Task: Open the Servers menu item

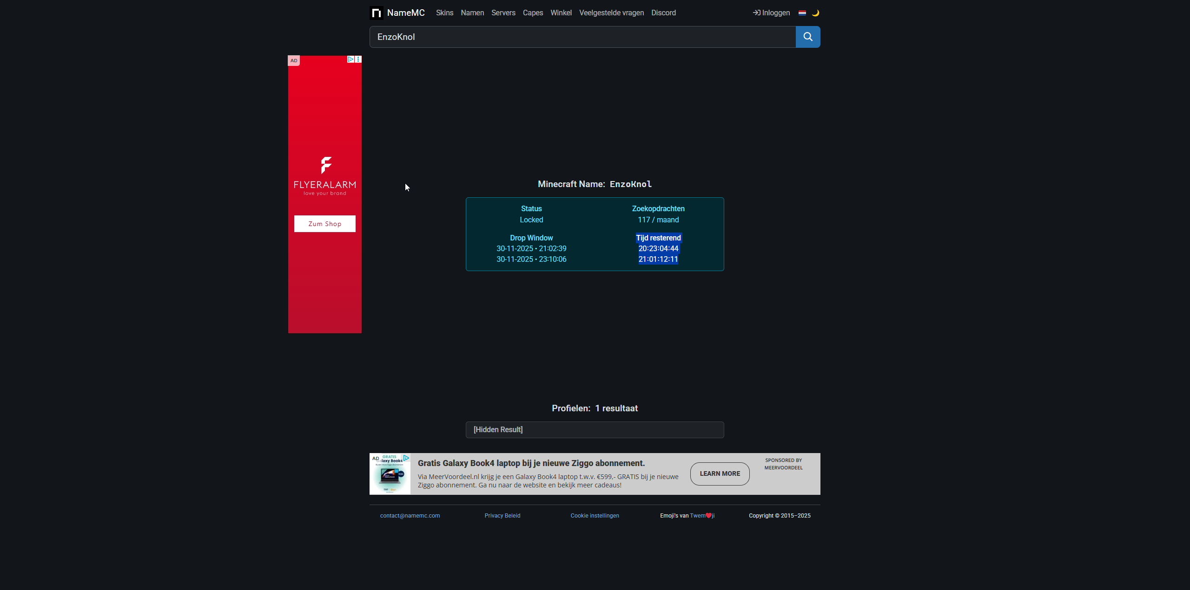Action: point(503,13)
